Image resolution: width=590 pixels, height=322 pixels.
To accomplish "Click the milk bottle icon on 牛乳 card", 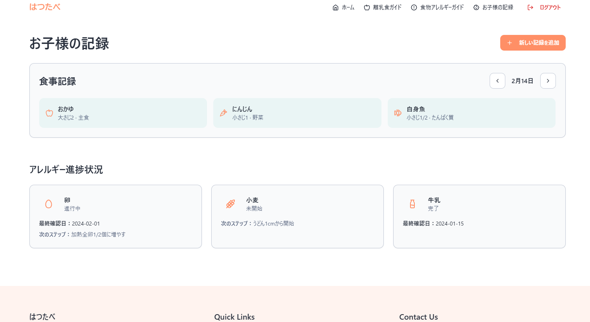I will coord(412,204).
